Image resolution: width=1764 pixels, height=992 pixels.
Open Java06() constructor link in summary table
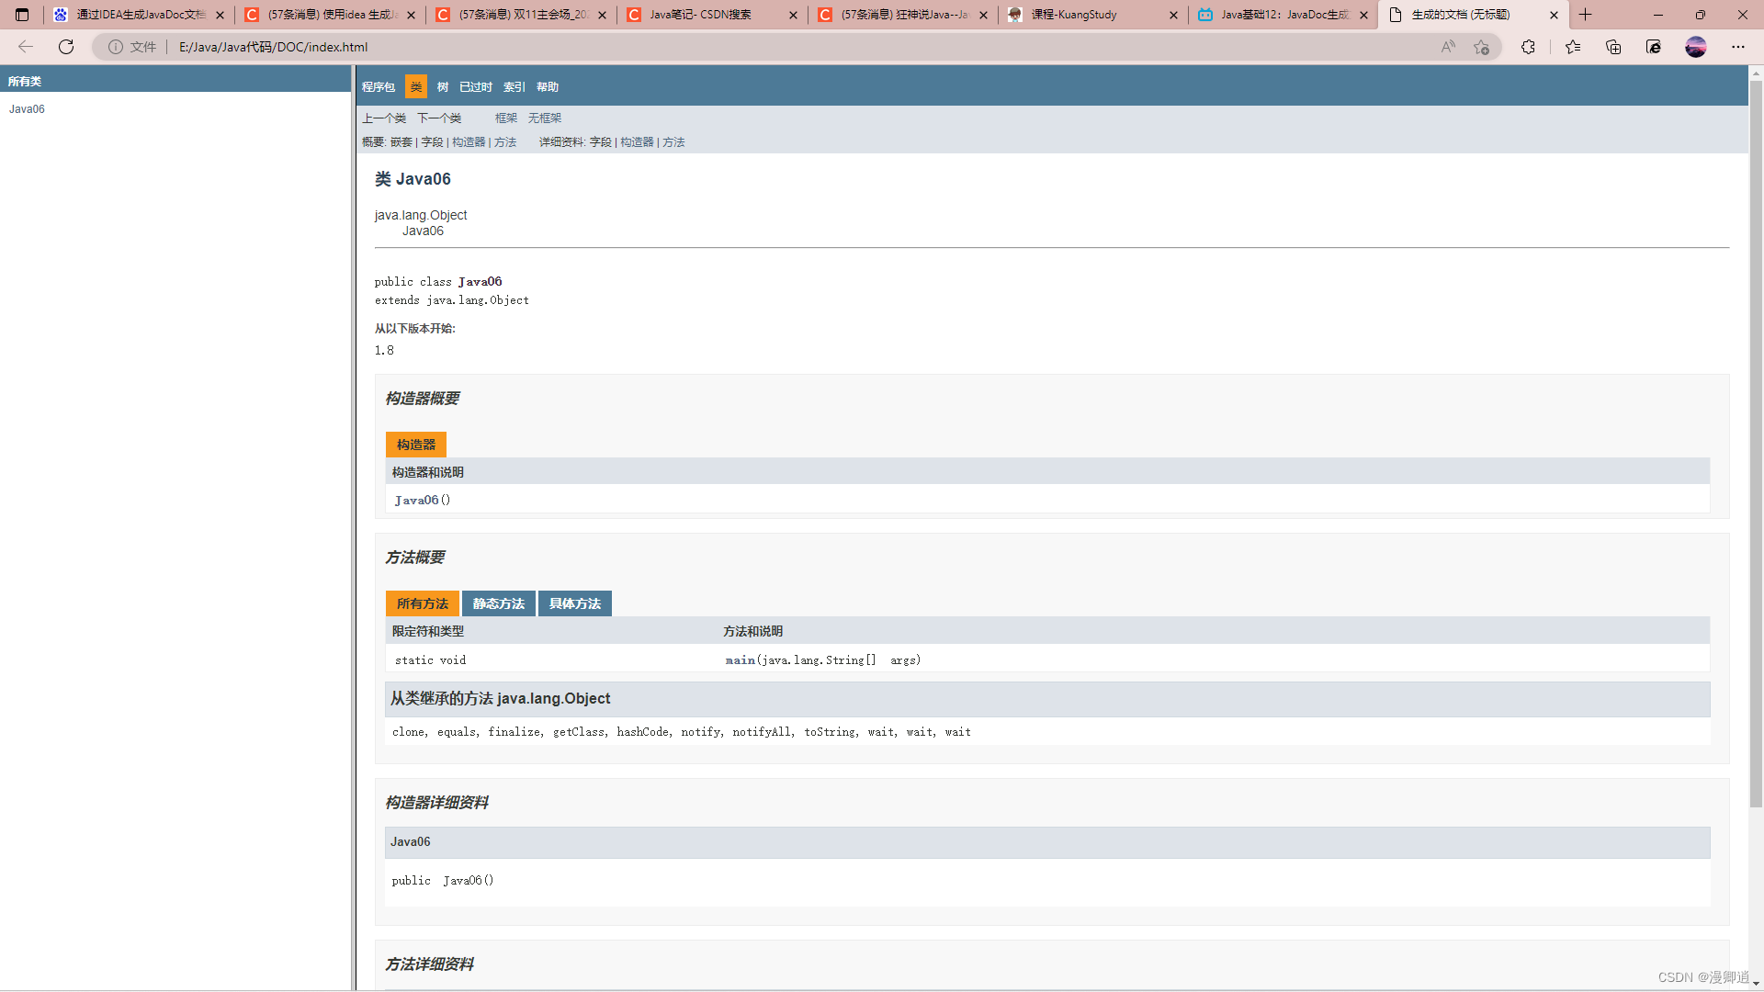click(x=417, y=501)
